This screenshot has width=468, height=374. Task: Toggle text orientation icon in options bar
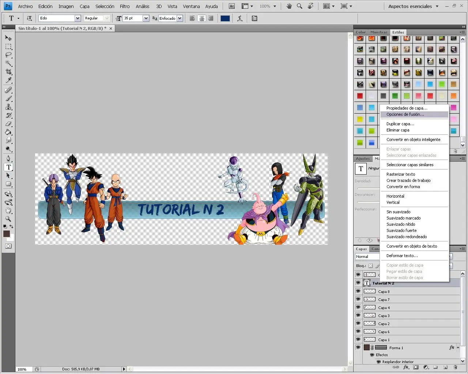(x=29, y=18)
